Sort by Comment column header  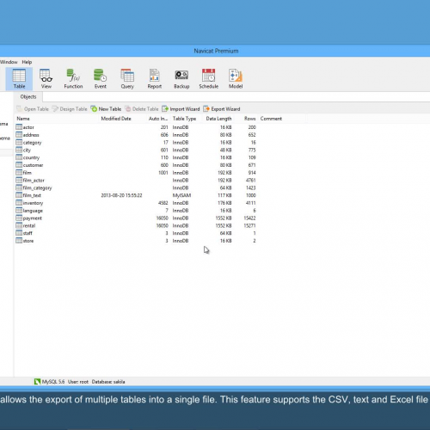(271, 119)
